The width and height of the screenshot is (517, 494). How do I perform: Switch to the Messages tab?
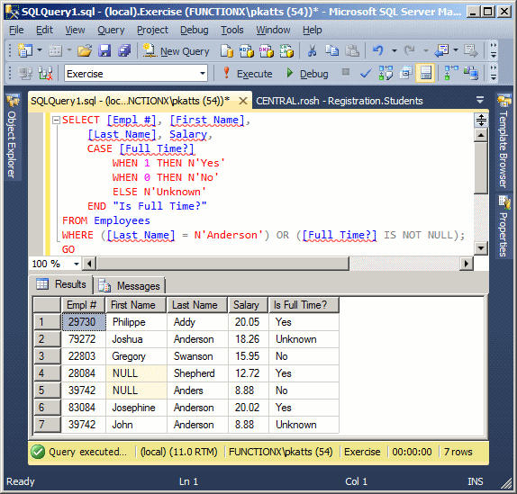[x=130, y=285]
